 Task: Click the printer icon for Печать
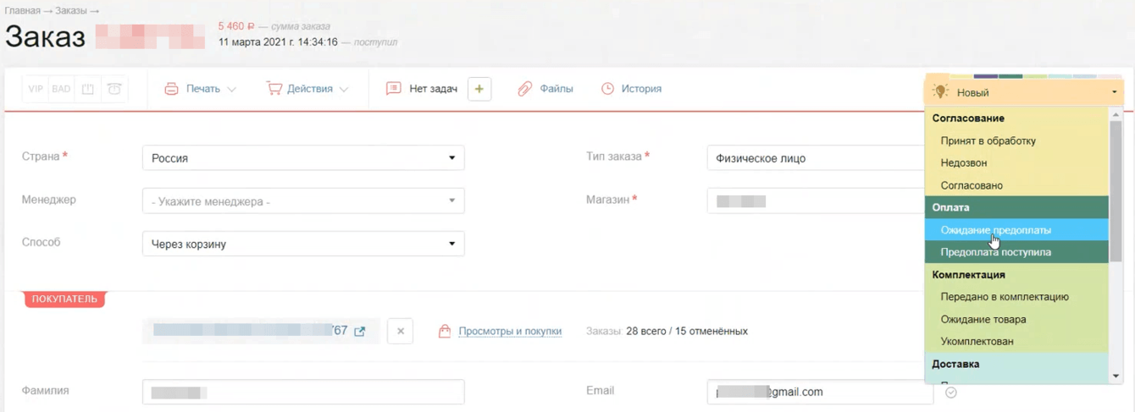171,89
